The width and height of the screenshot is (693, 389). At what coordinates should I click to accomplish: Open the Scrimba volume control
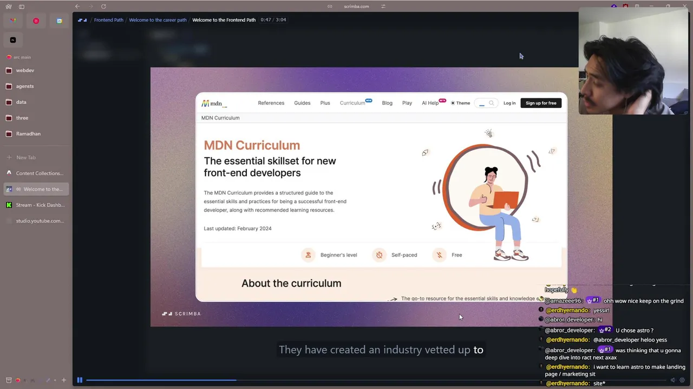[673, 380]
